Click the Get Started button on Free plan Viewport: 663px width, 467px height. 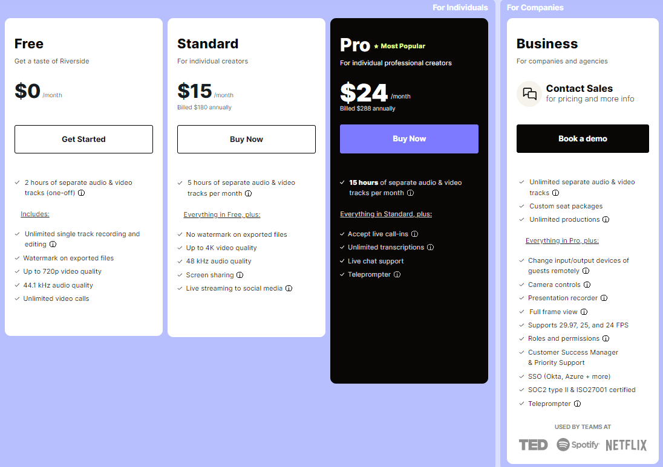point(83,140)
